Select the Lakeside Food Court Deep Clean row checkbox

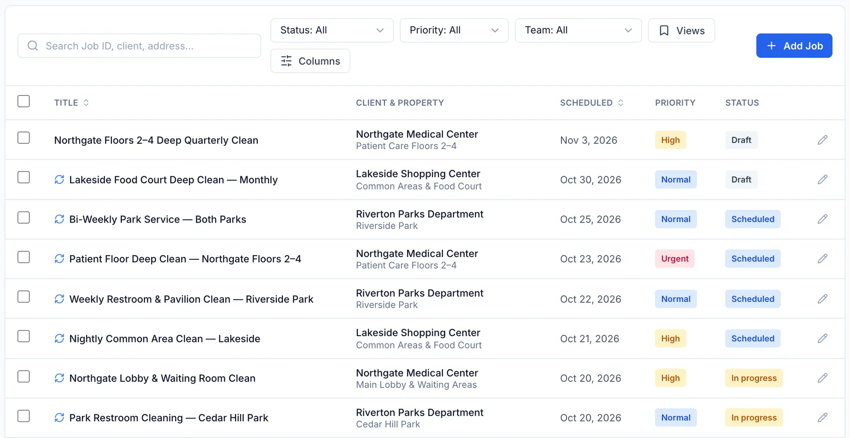pos(24,177)
